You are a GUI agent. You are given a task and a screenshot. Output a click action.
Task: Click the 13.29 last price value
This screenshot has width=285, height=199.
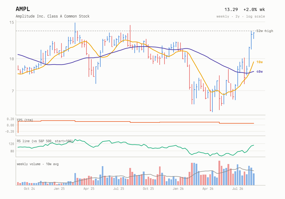(x=231, y=9)
